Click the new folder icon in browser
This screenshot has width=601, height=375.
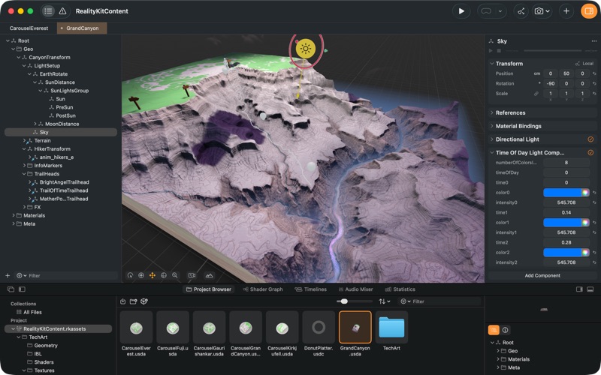[x=134, y=301]
